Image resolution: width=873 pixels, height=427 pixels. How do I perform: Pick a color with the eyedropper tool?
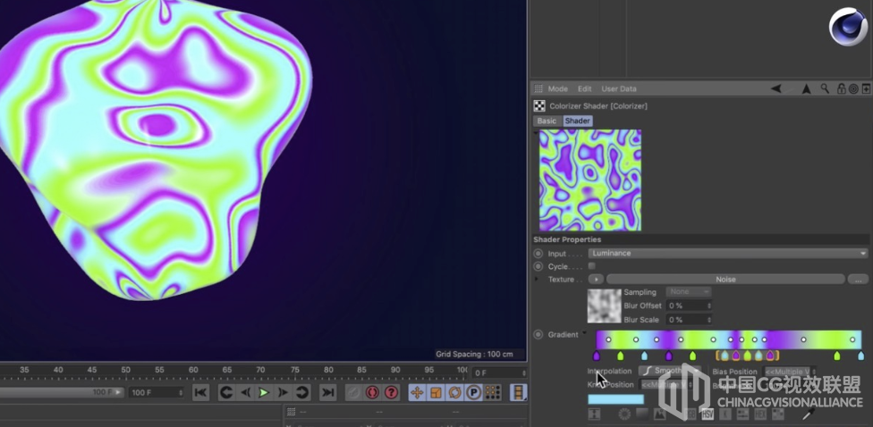[809, 414]
